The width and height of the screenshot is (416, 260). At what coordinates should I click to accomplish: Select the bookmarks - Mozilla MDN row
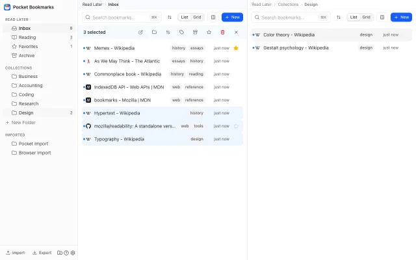[162, 100]
